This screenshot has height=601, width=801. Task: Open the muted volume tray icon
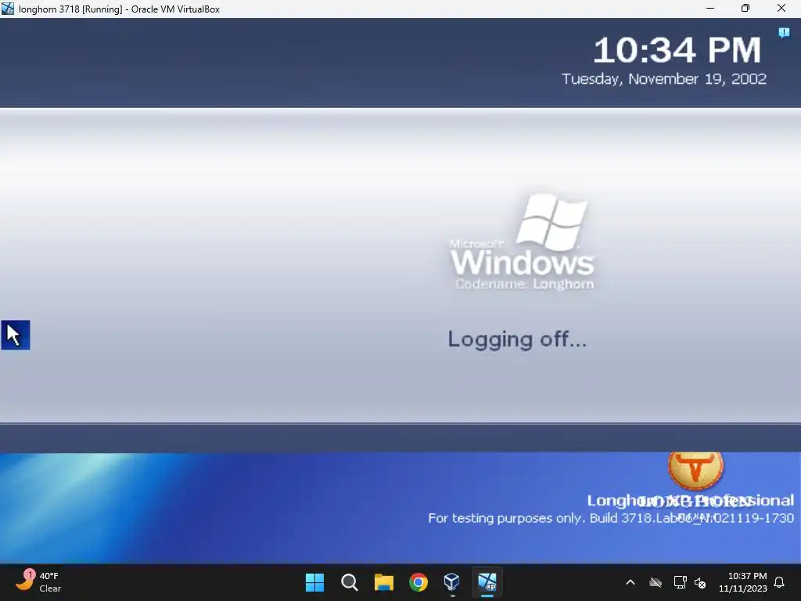700,582
